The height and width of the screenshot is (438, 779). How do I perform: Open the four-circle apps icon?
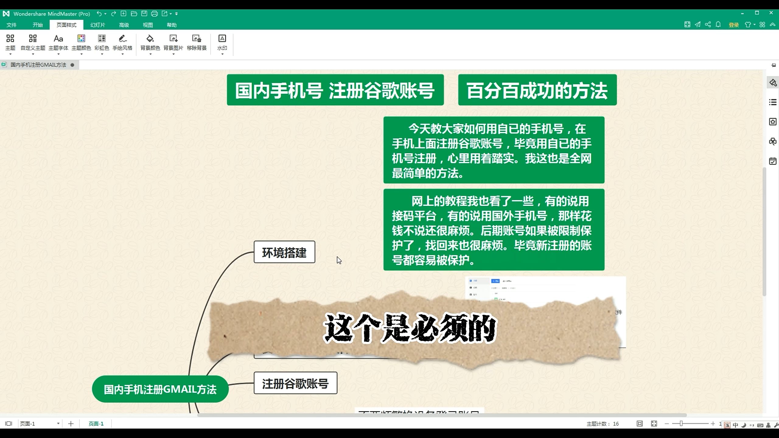point(762,25)
